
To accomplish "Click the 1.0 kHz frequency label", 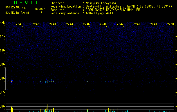I will pos(2,50).
